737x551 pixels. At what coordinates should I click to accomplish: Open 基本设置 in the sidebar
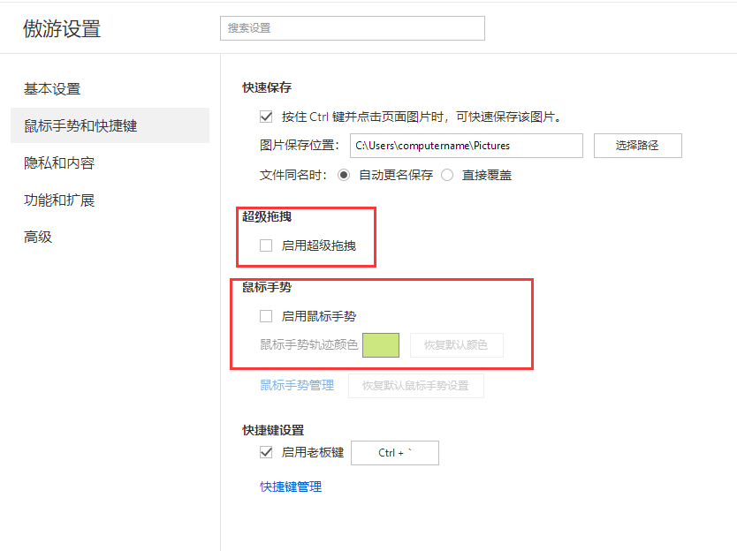pyautogui.click(x=52, y=89)
